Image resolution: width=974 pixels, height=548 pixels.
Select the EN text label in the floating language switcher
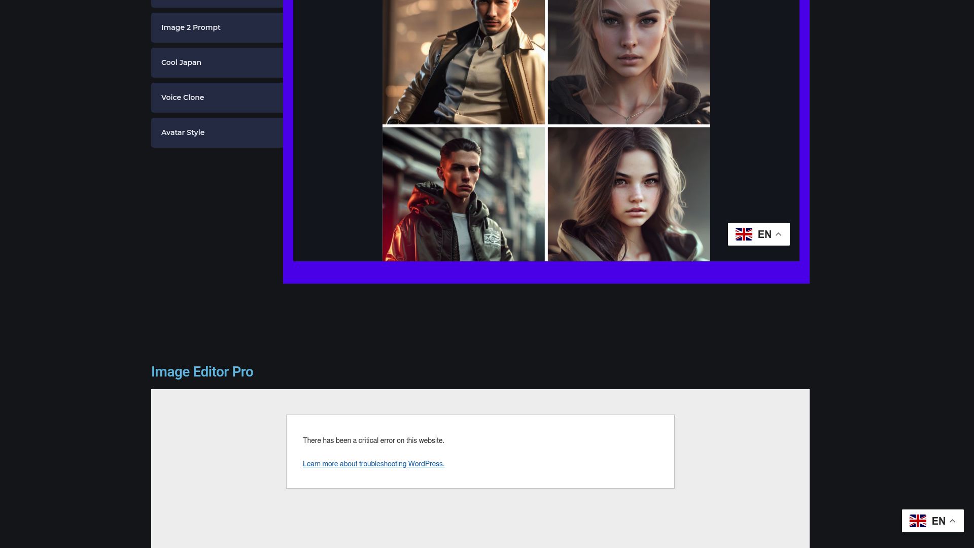point(765,234)
